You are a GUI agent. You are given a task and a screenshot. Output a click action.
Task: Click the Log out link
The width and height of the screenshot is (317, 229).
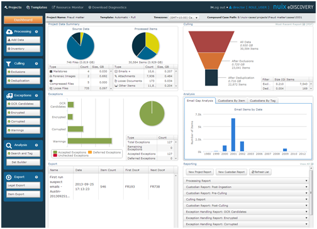pyautogui.click(x=218, y=8)
